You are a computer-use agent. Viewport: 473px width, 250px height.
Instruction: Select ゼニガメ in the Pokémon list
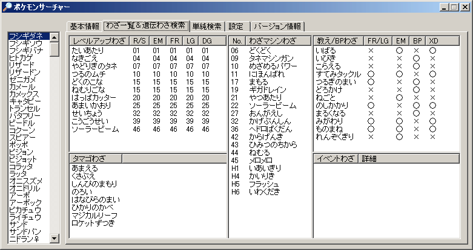(22, 80)
